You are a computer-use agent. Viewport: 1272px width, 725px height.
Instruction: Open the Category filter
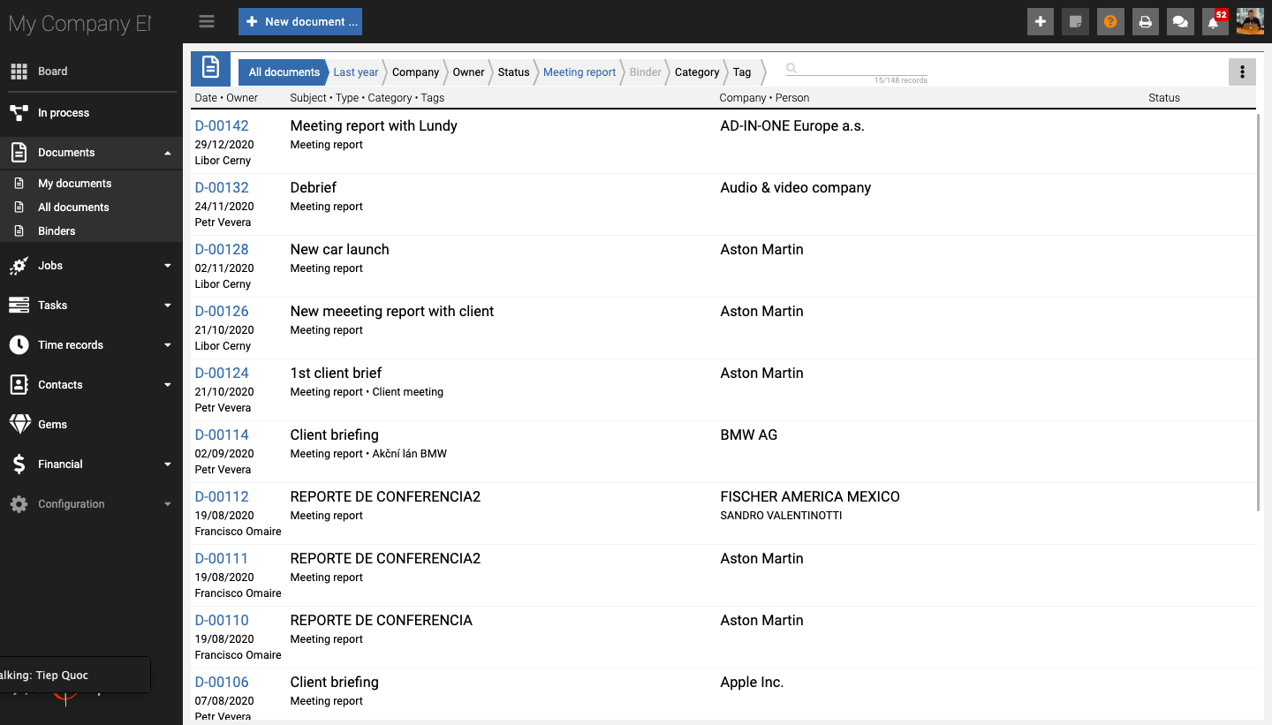pos(697,72)
